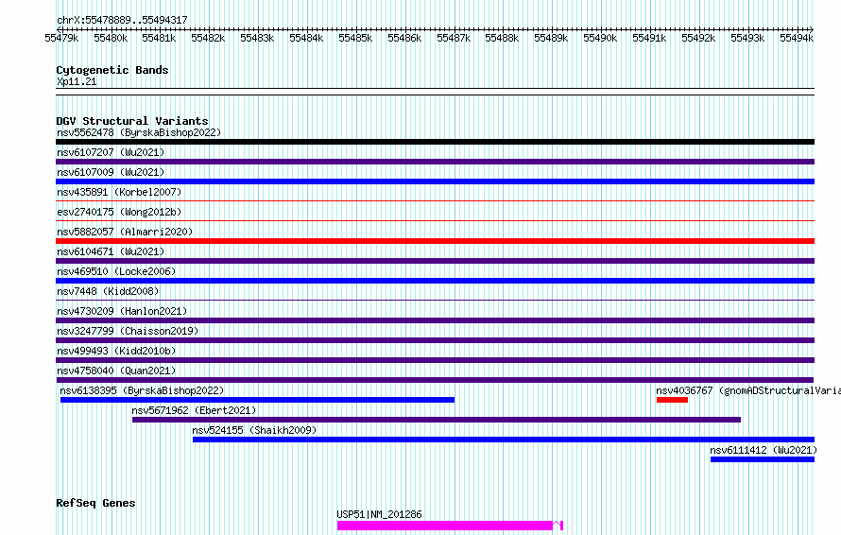Screen dimensions: 841x535
Task: Click the blue bar under nsv6138395
Action: (x=257, y=400)
